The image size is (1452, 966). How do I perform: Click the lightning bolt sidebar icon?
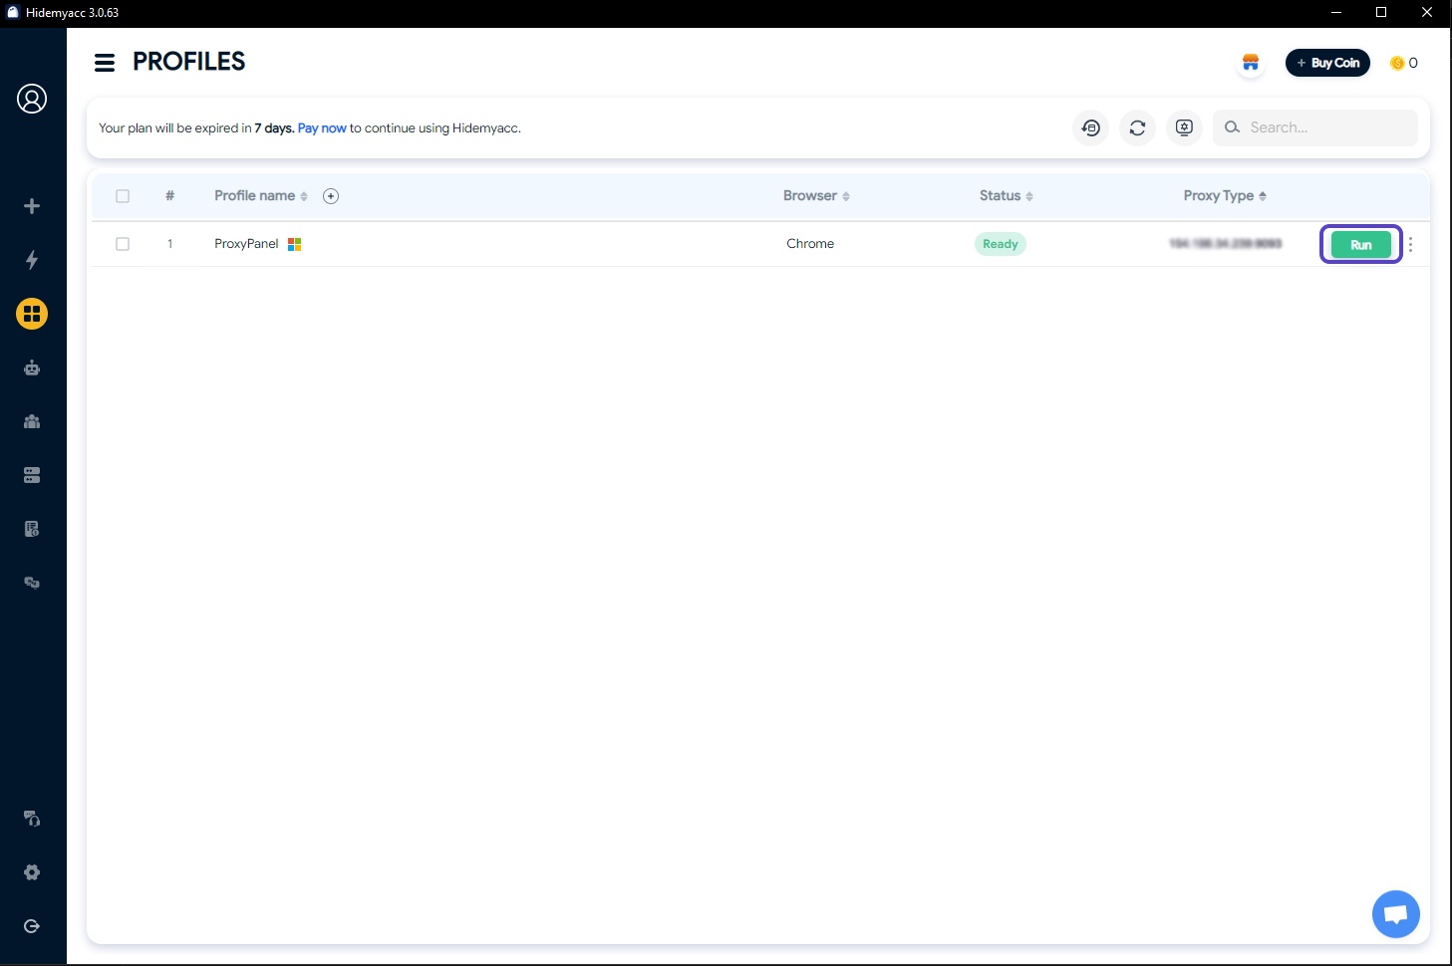tap(32, 260)
